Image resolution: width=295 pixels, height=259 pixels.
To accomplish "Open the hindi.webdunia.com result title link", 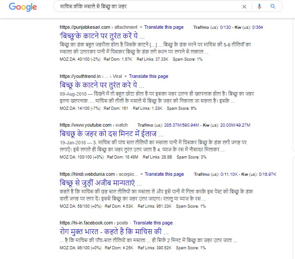I will (x=101, y=183).
